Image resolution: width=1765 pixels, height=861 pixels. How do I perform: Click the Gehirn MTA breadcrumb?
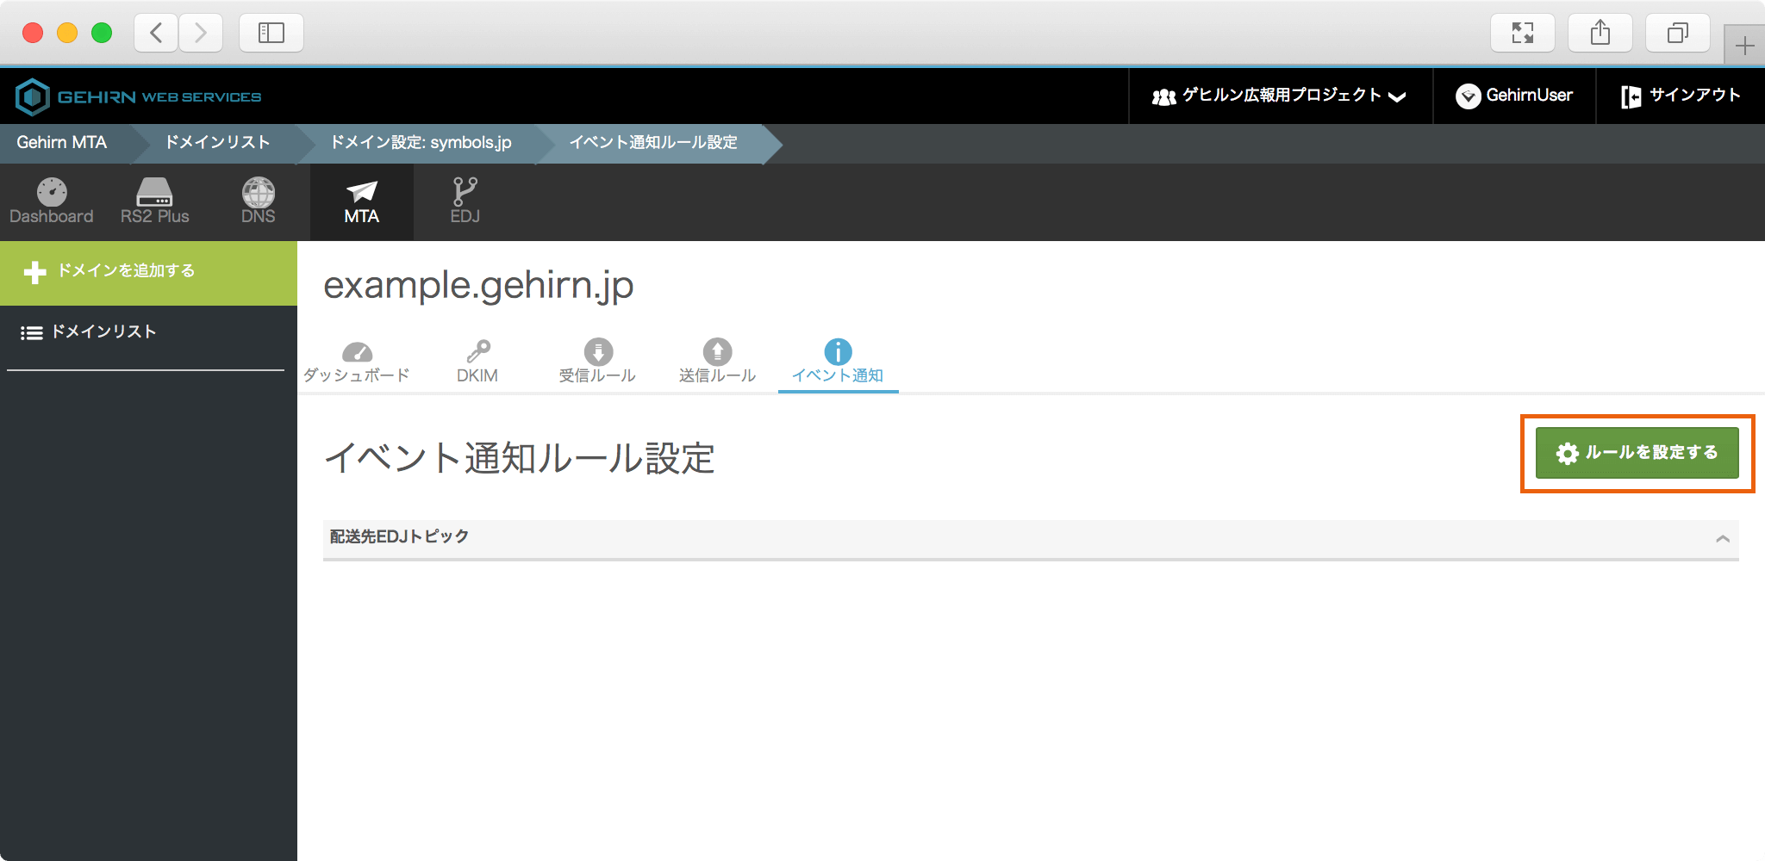click(x=62, y=143)
